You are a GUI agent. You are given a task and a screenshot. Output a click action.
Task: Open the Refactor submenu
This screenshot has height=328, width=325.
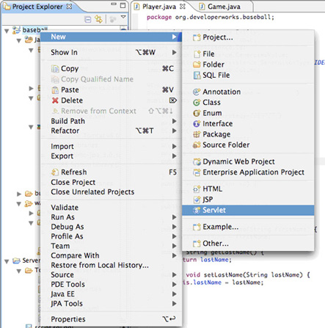[x=111, y=131]
